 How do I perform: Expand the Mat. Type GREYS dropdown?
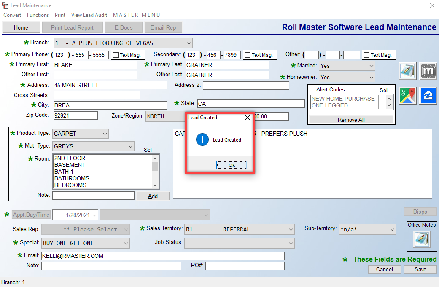pos(130,146)
